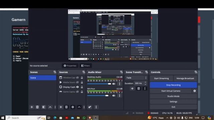Select the Scene item in Scenes list
The width and height of the screenshot is (214, 120).
pyautogui.click(x=42, y=78)
